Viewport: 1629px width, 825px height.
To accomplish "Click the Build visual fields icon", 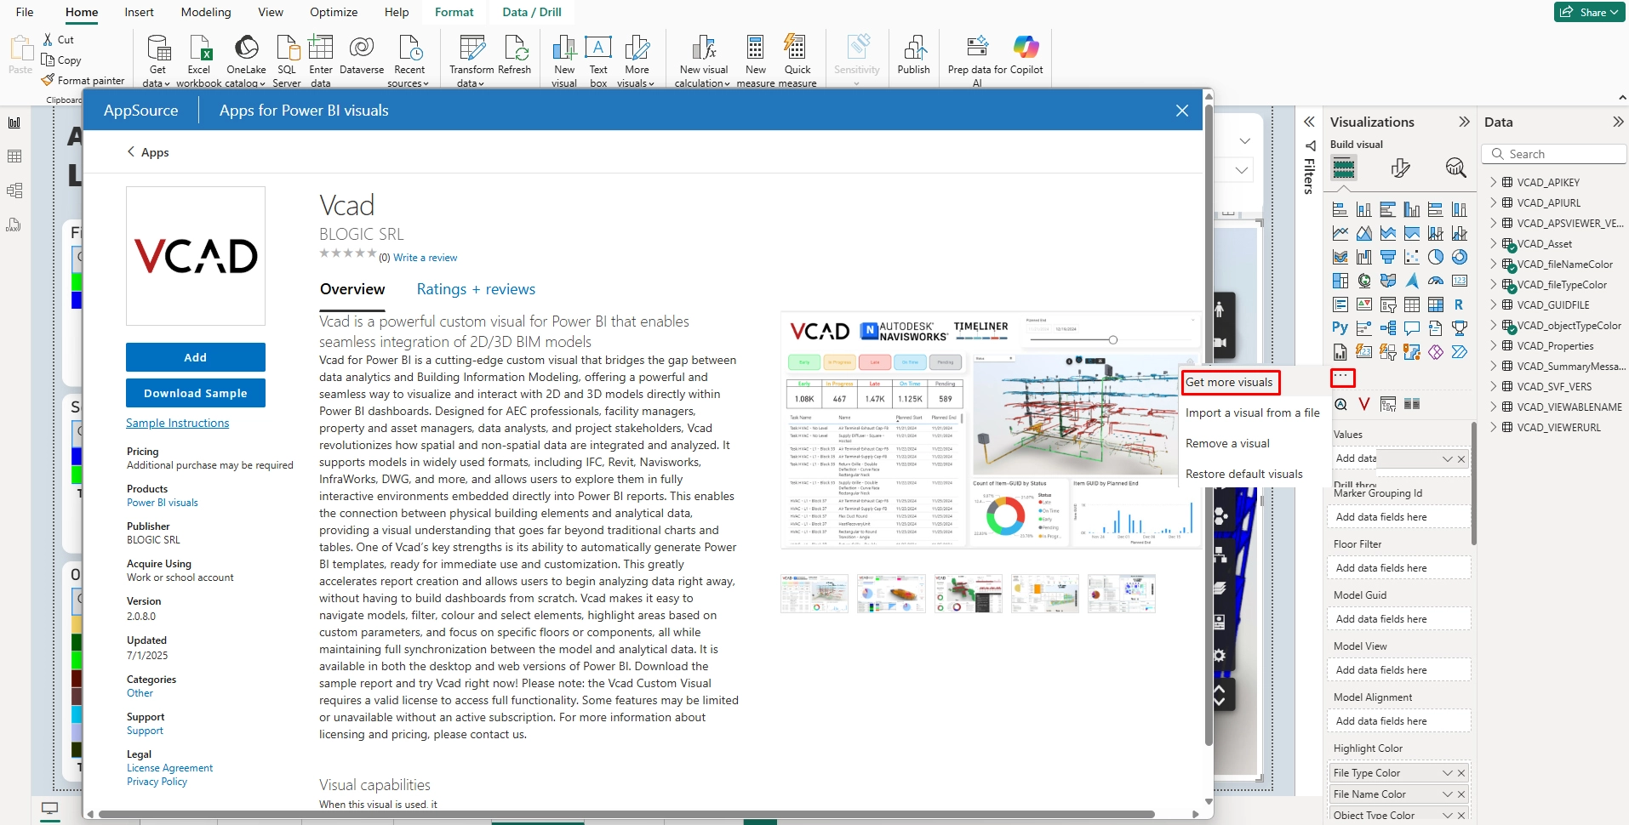I will coord(1344,168).
